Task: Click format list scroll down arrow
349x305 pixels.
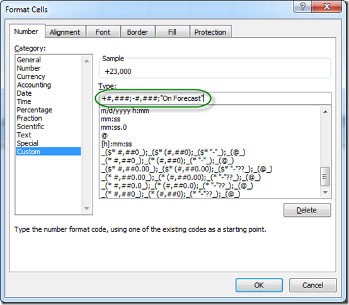Action: (x=325, y=193)
